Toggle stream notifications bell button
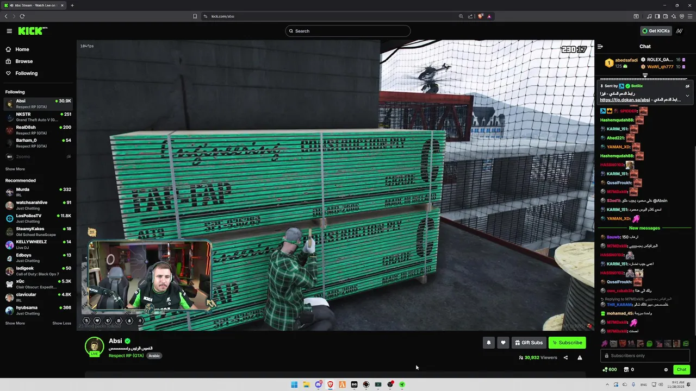696x391 pixels. point(488,343)
